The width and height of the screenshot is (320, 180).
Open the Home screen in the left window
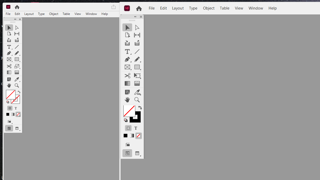click(17, 7)
